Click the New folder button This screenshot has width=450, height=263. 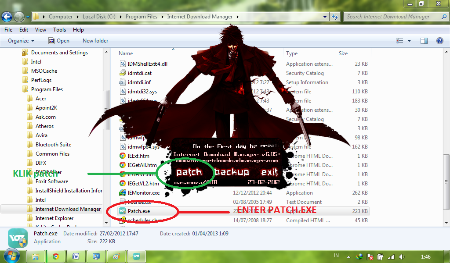point(95,41)
